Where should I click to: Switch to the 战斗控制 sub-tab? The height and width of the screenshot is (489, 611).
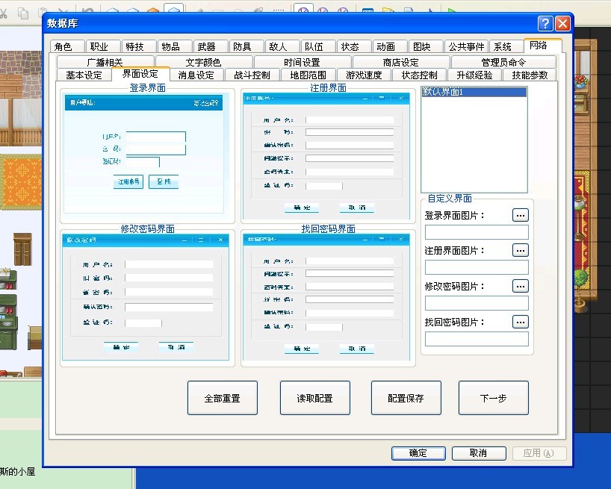(252, 75)
